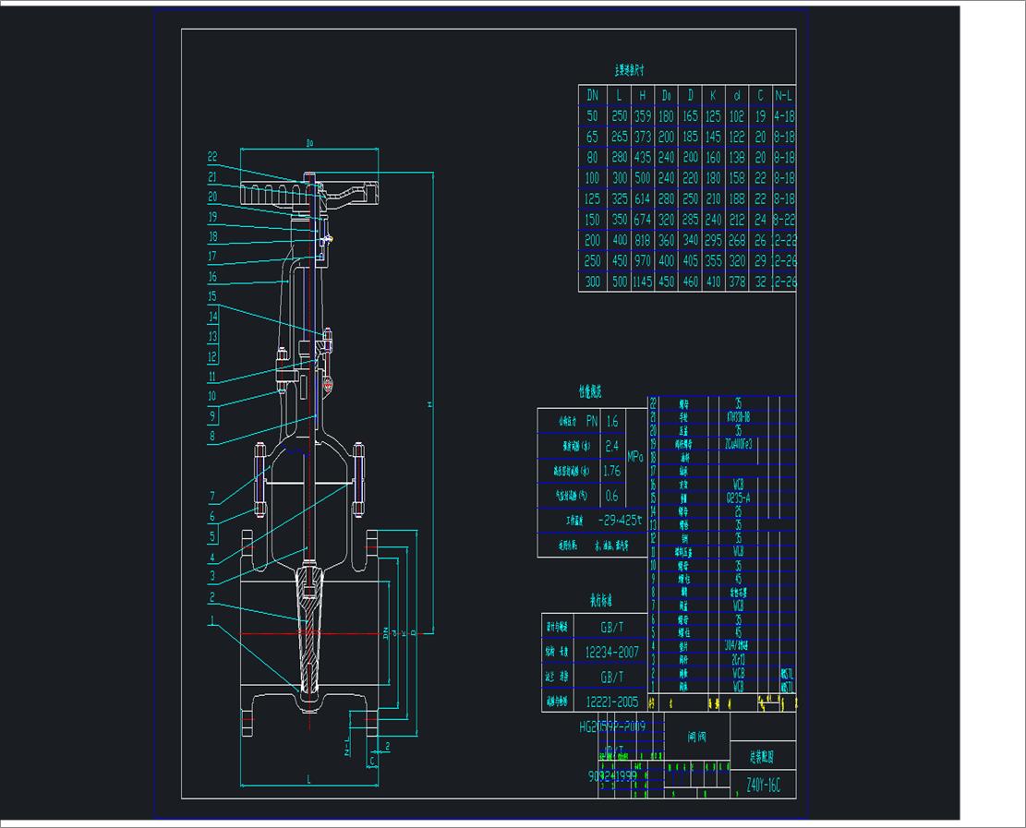
Task: Click part callout number 8
Action: tap(211, 436)
